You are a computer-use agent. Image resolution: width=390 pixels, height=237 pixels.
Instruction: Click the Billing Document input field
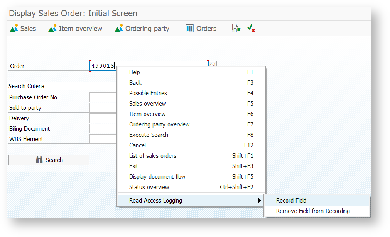[x=103, y=129]
